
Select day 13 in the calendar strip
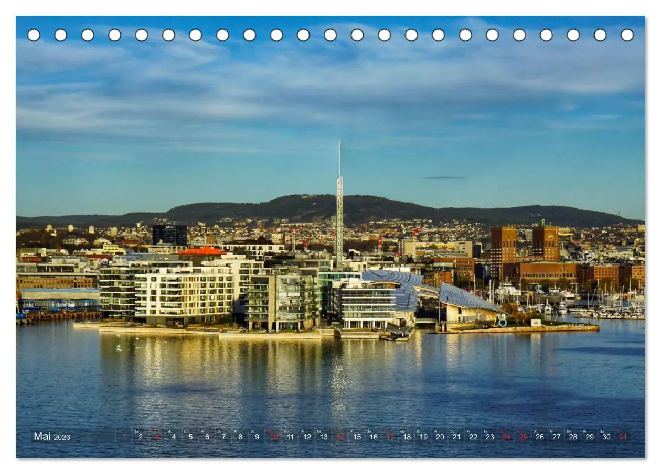click(x=324, y=437)
